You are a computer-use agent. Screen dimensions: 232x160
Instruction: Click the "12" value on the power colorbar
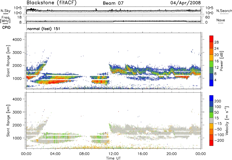[x=216, y=68]
